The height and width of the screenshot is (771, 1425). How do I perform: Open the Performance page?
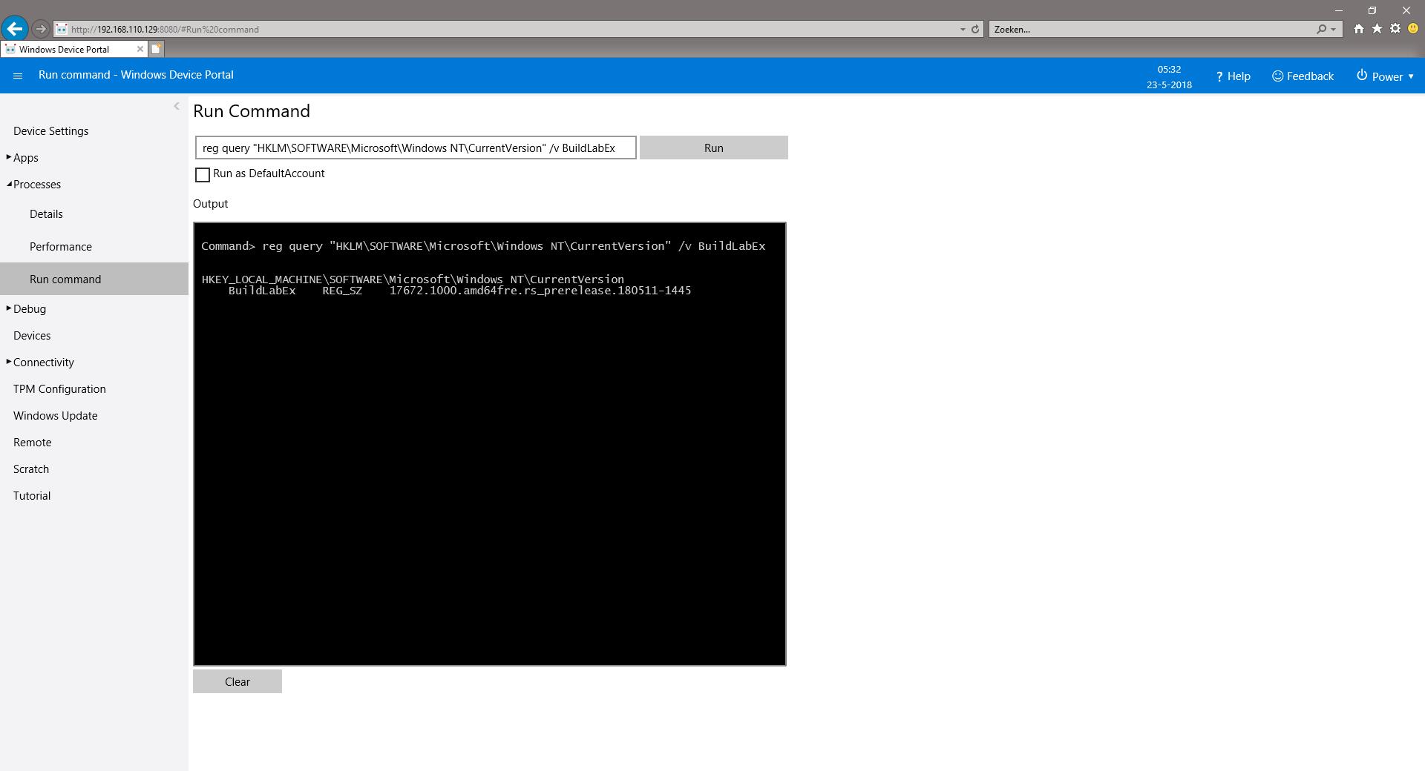tap(61, 247)
